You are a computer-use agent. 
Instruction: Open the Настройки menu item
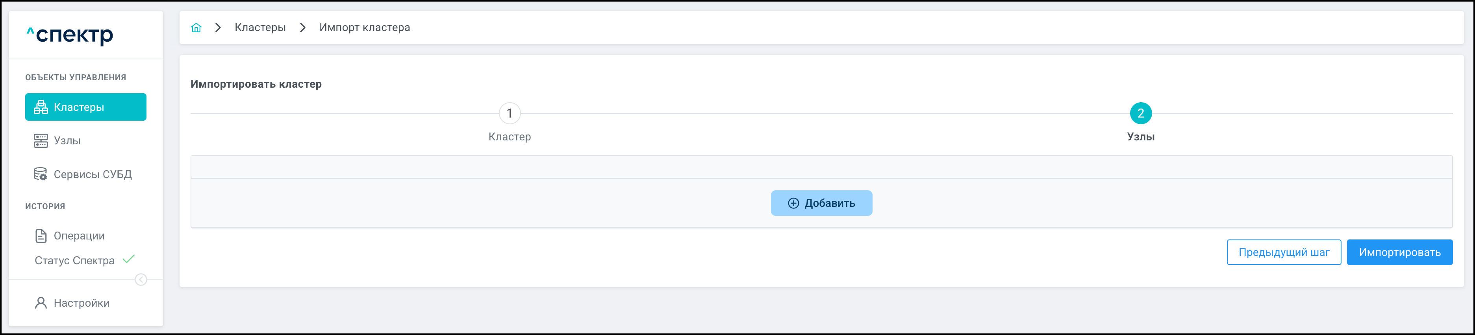pos(81,303)
